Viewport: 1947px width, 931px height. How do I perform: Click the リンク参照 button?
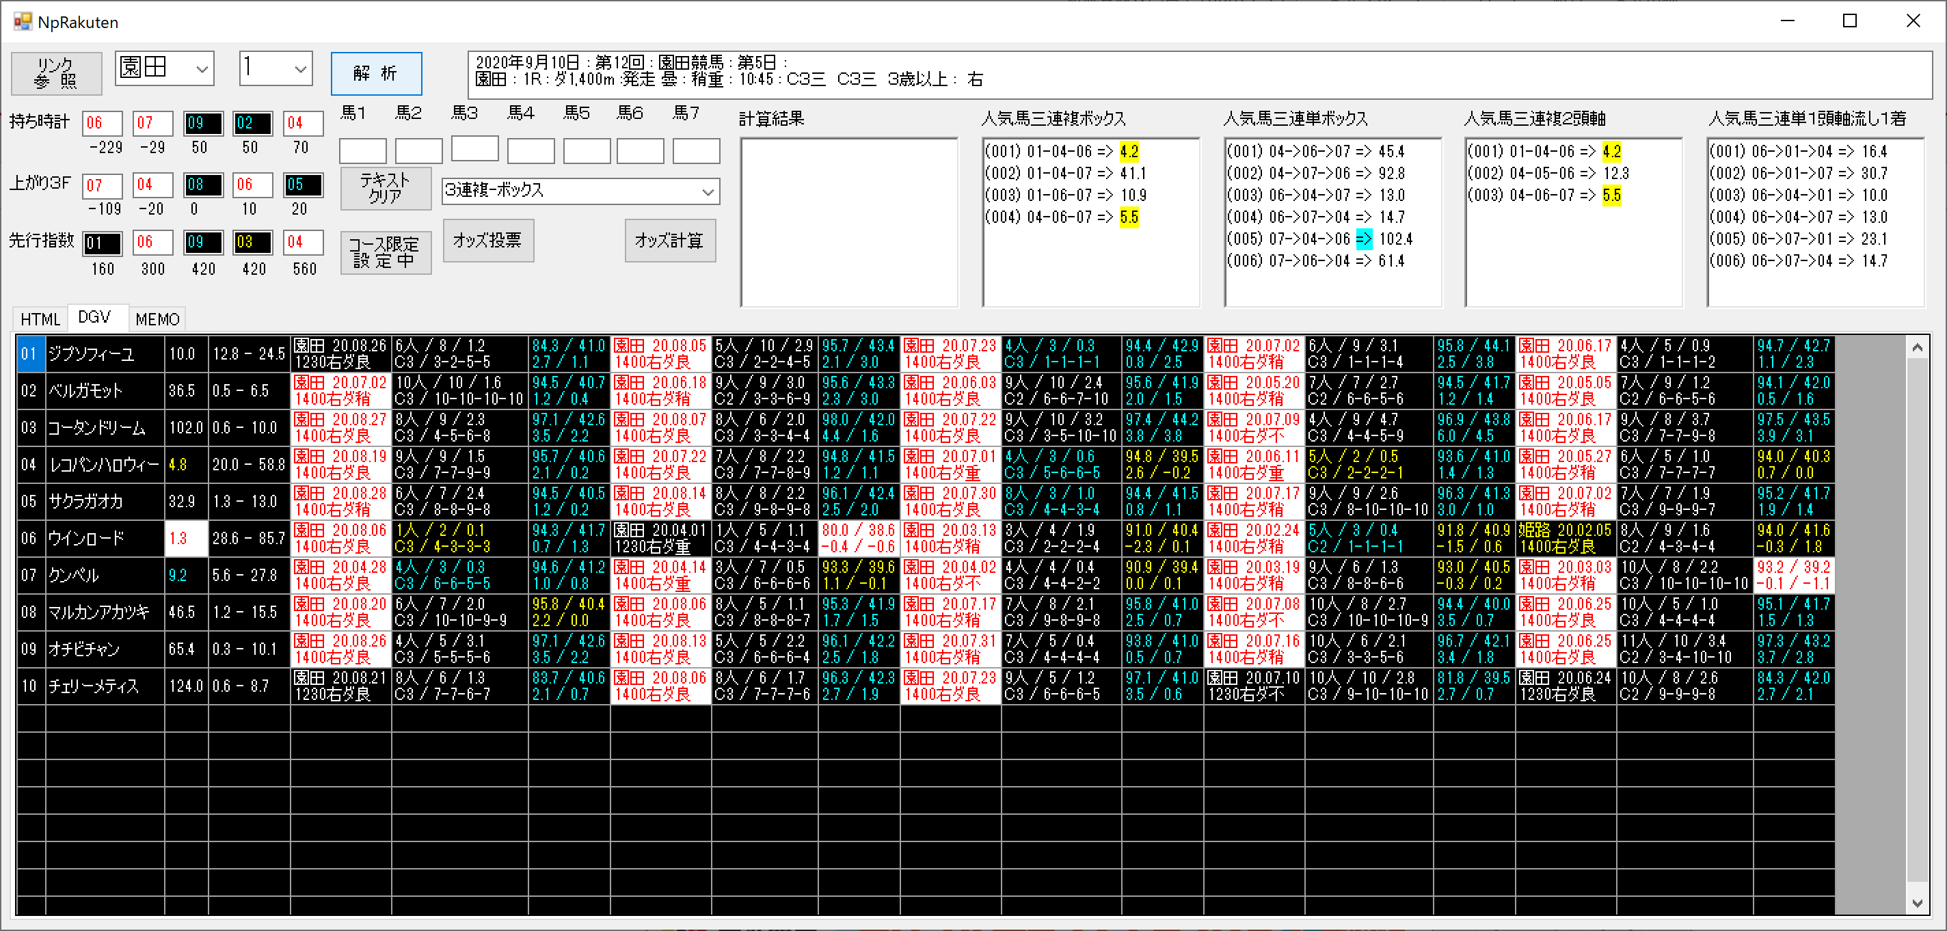(56, 73)
